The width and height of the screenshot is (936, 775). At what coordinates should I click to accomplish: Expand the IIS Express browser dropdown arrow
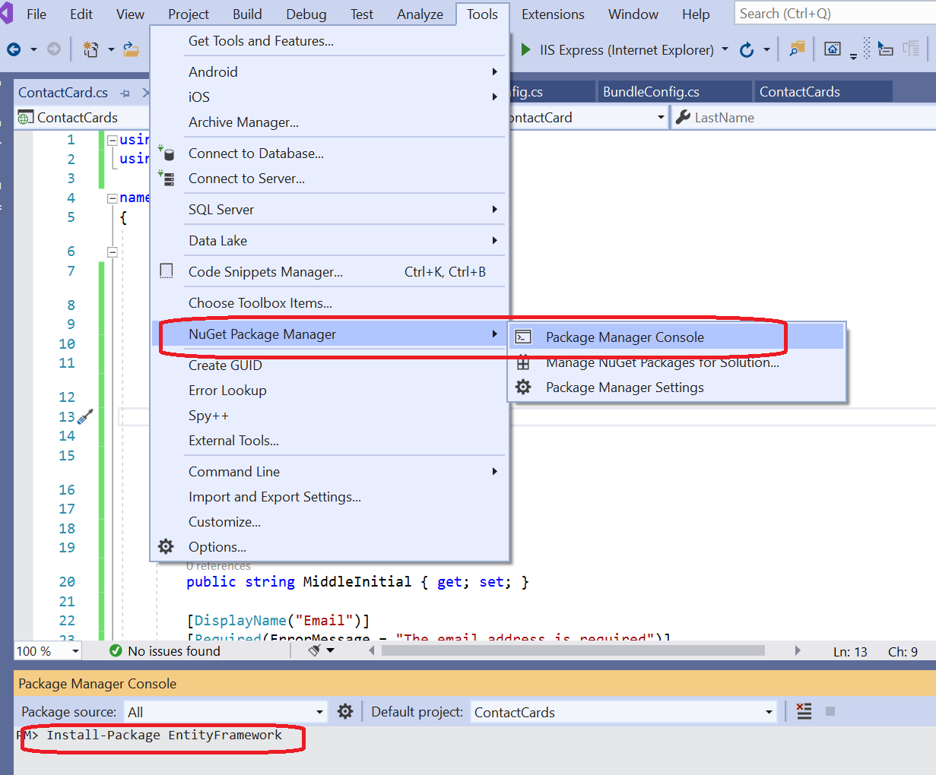click(x=725, y=49)
